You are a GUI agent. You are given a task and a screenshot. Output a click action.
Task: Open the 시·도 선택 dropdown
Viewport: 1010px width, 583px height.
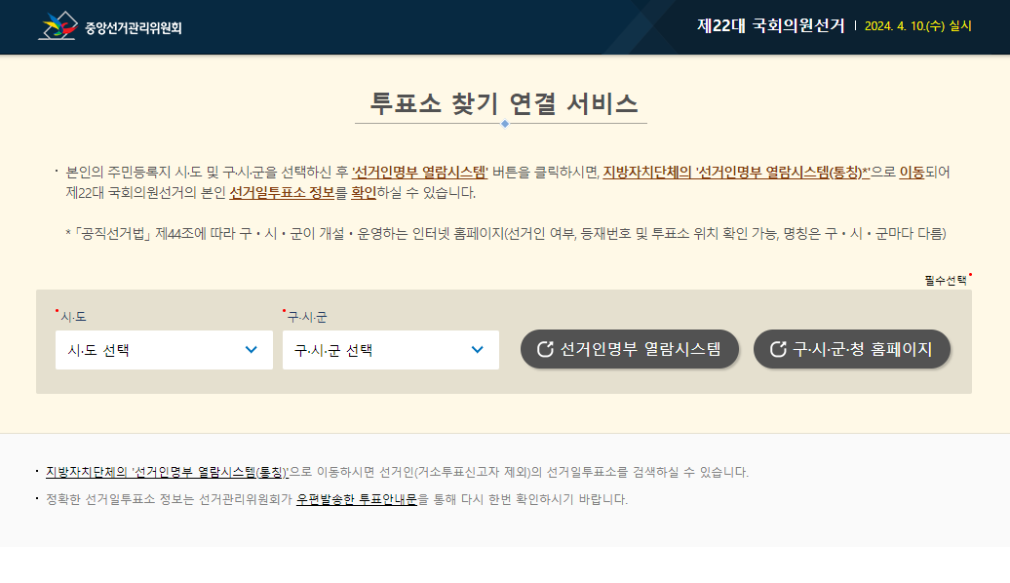click(x=164, y=350)
